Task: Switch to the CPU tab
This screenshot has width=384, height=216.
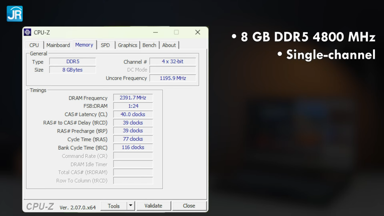Action: point(34,45)
